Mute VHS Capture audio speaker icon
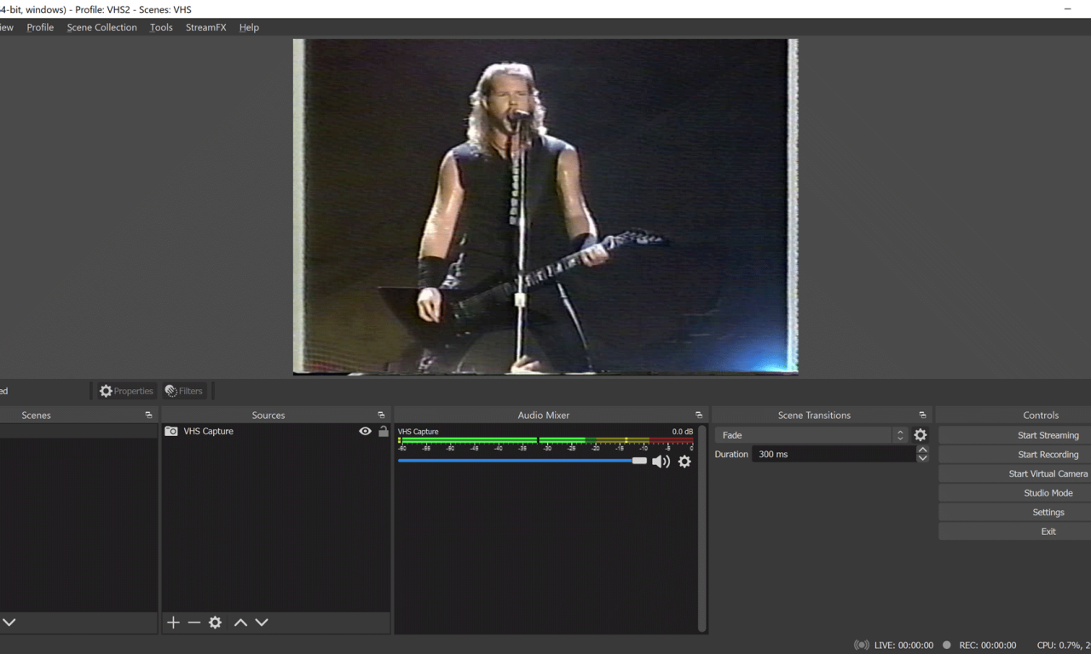This screenshot has width=1091, height=654. [661, 462]
